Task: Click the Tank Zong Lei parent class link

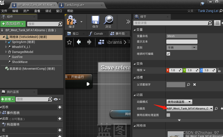Action: click(x=208, y=11)
